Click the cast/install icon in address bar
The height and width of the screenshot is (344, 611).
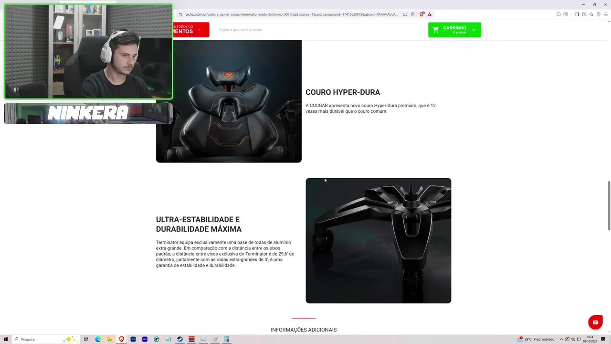[405, 14]
